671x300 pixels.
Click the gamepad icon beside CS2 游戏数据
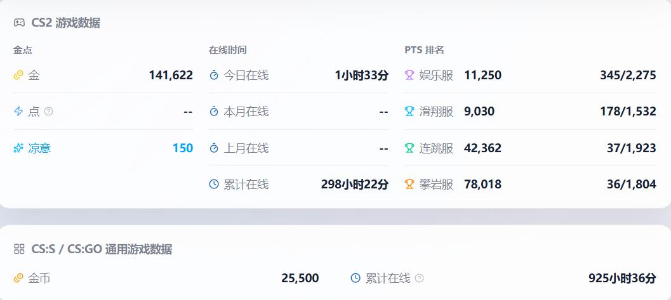pos(19,23)
